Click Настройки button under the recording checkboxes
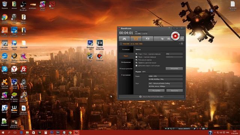 (x=174, y=69)
